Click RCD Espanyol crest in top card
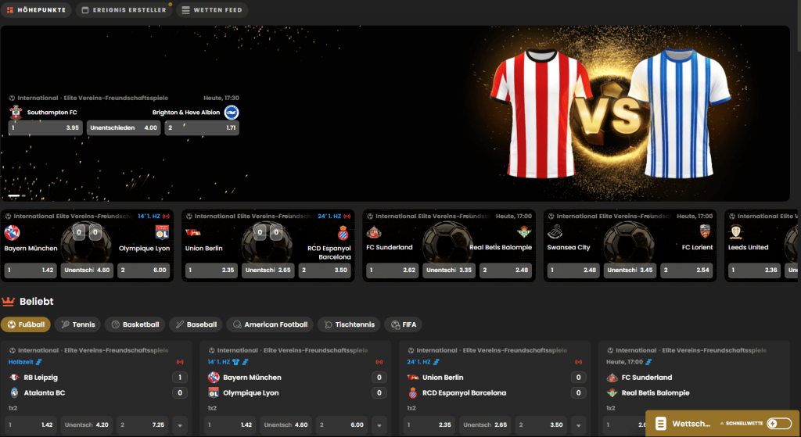The image size is (801, 437). 343,233
